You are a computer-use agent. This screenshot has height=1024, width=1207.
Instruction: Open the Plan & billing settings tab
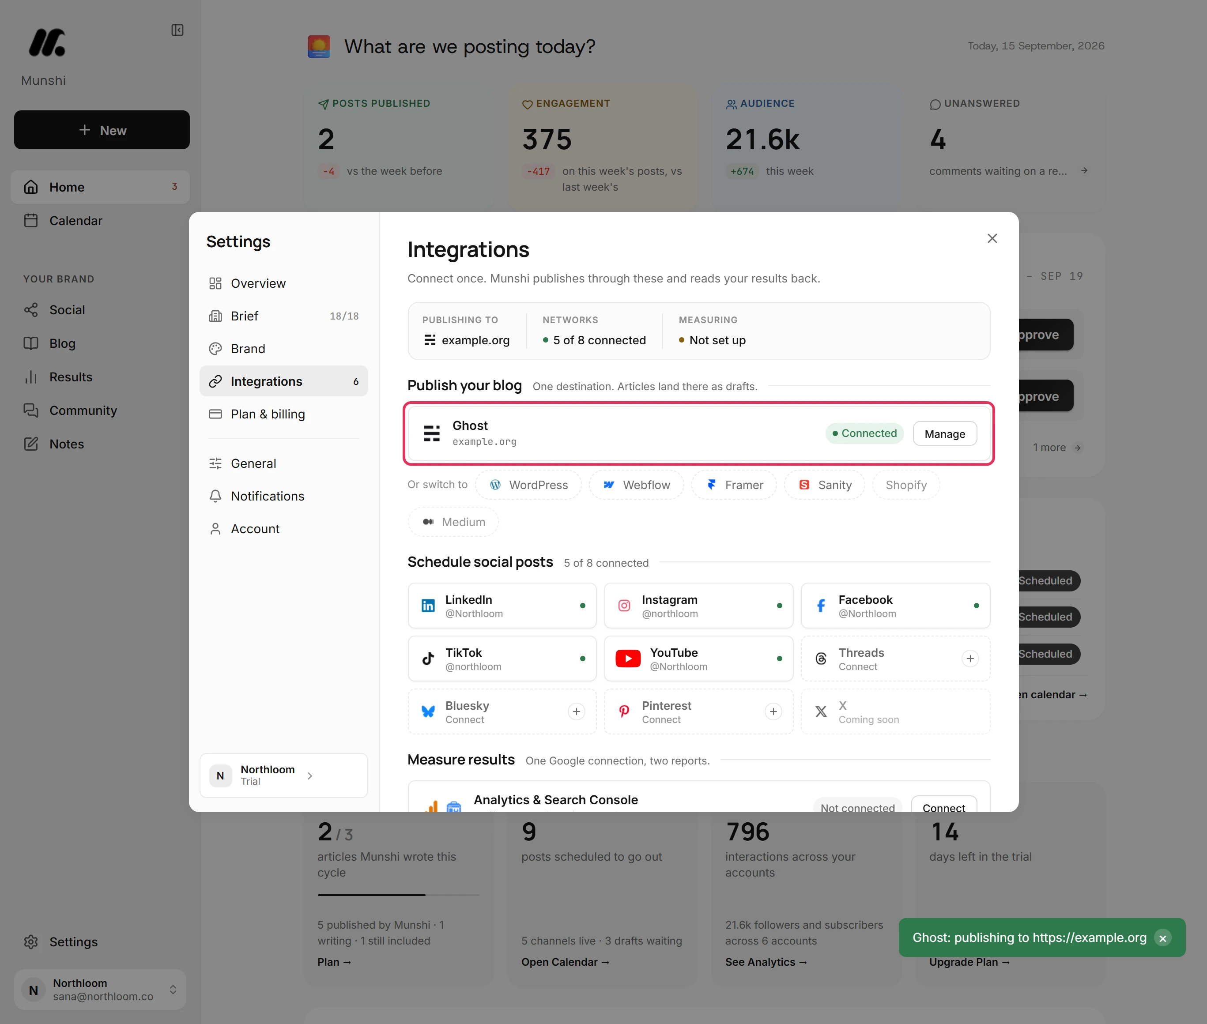pos(284,414)
